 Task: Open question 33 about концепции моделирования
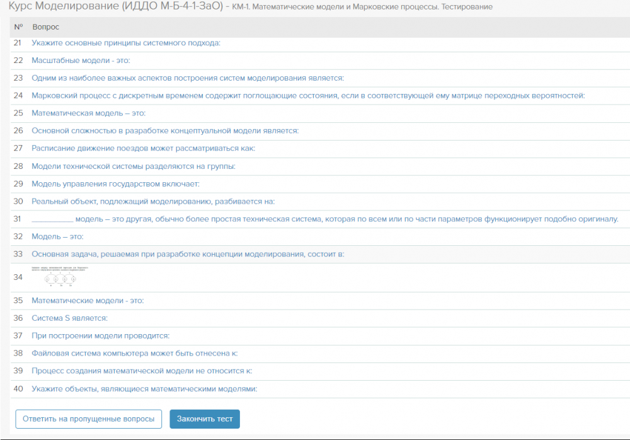coord(188,254)
